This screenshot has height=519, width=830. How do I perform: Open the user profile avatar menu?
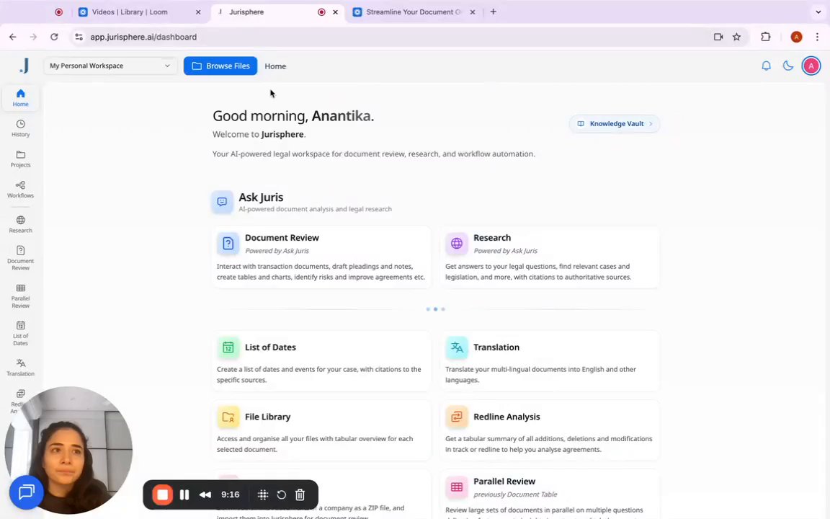click(x=811, y=66)
